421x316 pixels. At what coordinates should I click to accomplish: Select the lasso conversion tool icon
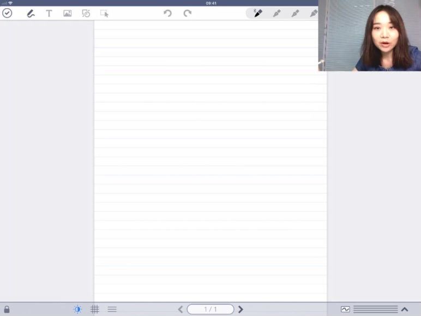point(86,14)
